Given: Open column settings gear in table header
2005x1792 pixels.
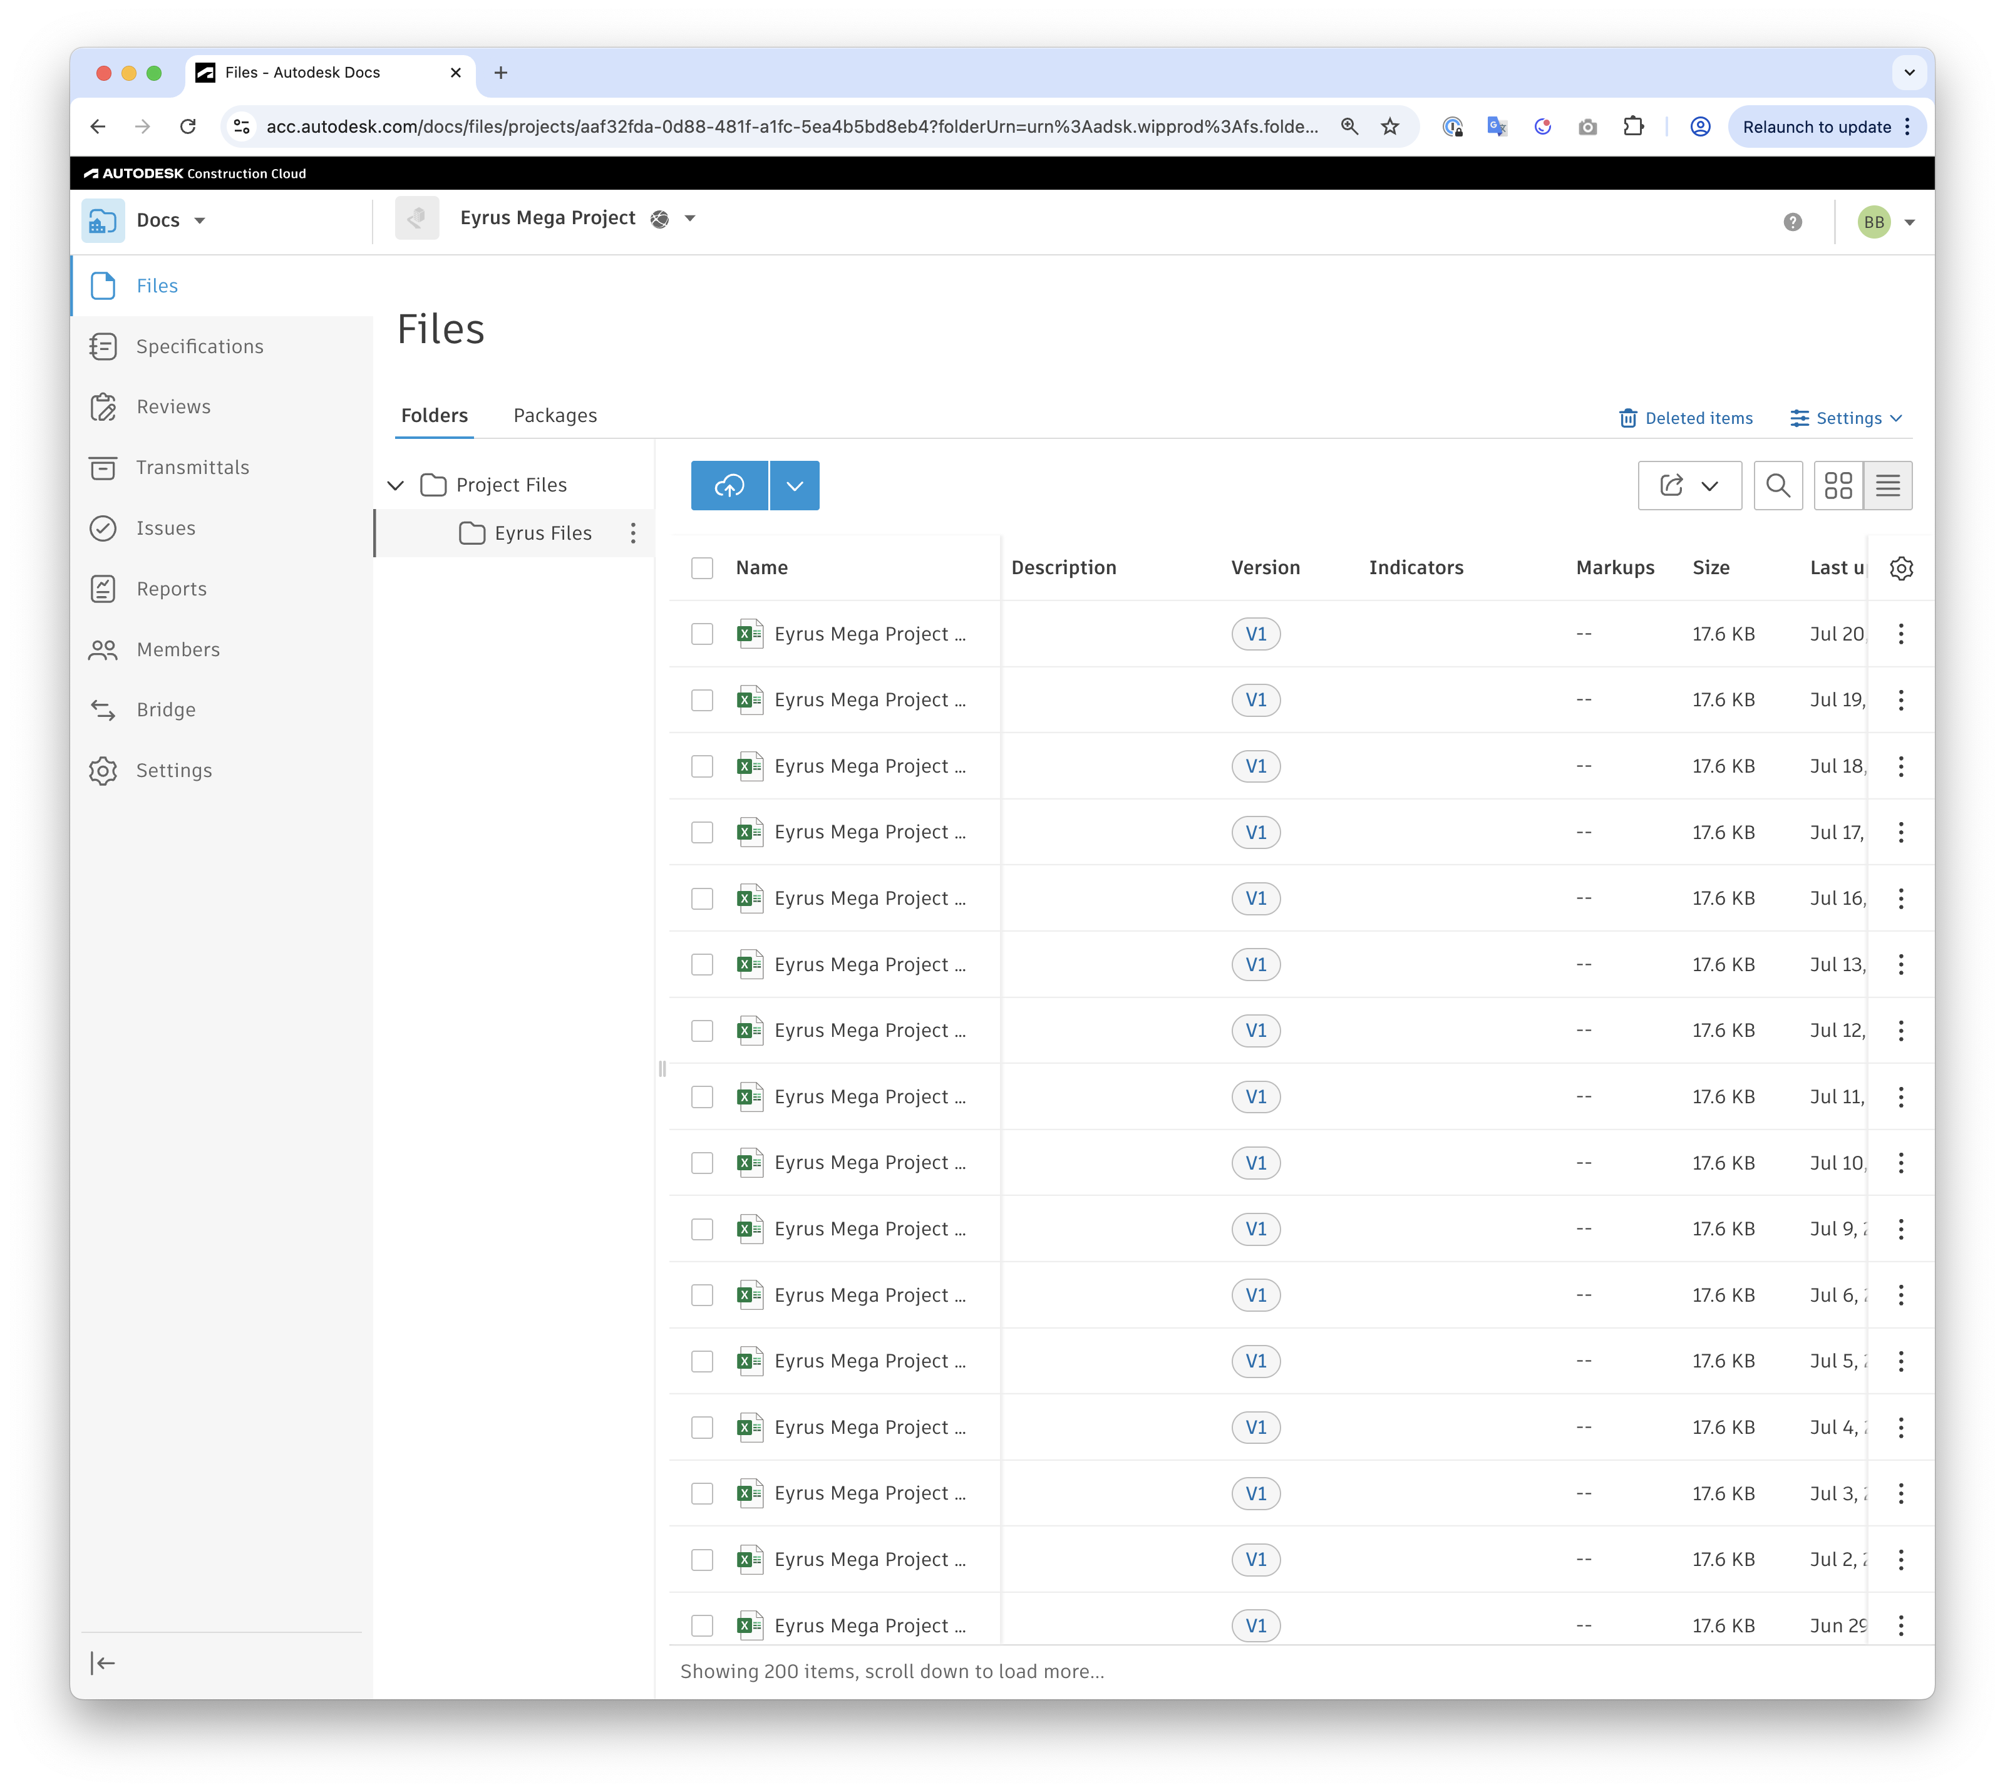Looking at the screenshot, I should (x=1902, y=568).
